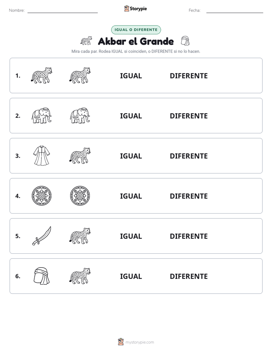272x353 pixels.
Task: Click the turban icon right of title
Action: pos(185,41)
